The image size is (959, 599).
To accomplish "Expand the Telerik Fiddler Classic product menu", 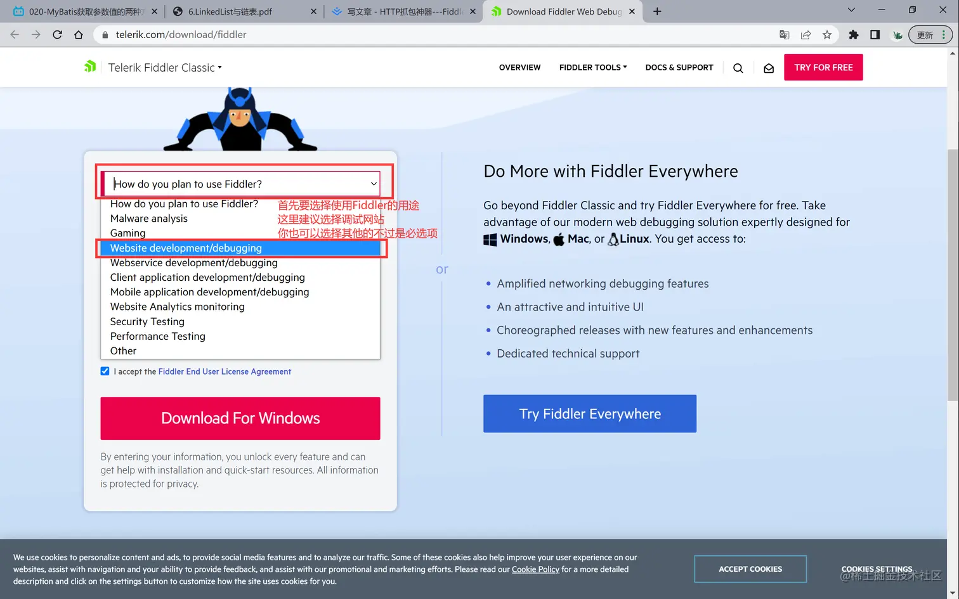I will [165, 68].
